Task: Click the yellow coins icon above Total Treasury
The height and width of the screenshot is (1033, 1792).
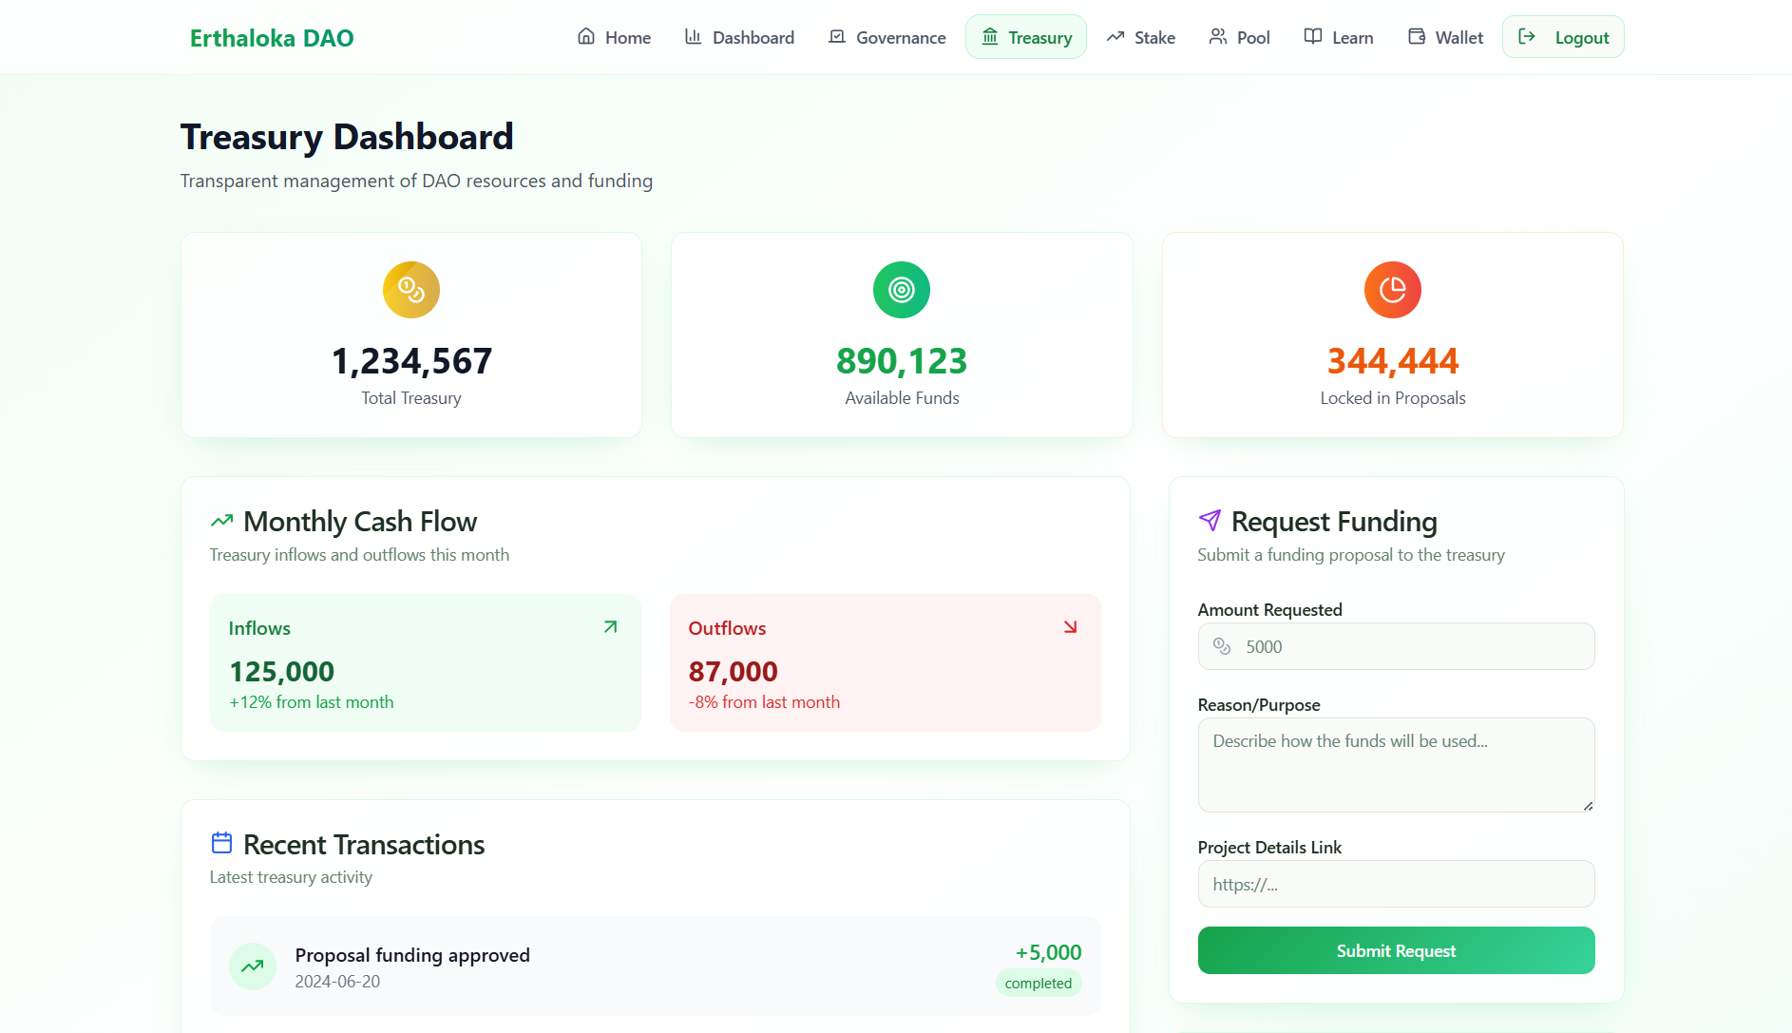Action: point(411,290)
